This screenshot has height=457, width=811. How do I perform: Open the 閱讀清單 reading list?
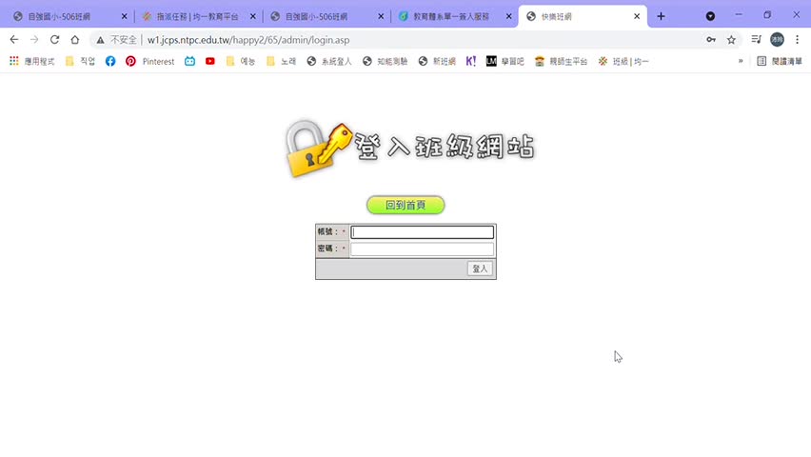point(780,61)
